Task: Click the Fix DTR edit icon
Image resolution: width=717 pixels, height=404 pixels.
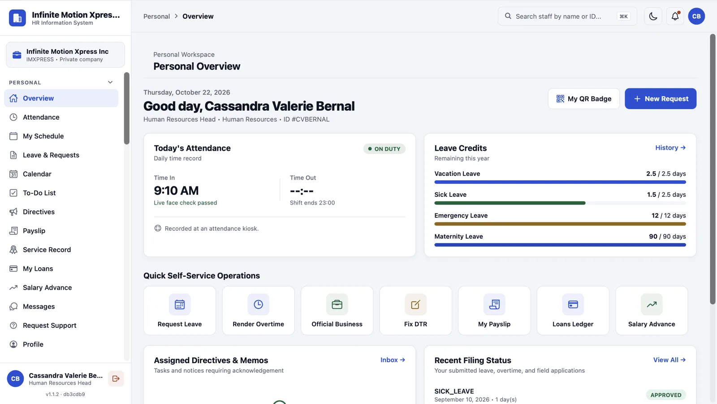Action: pyautogui.click(x=415, y=304)
